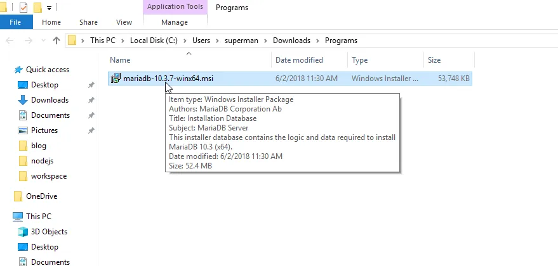
Task: Click the Quick access star icon
Action: point(18,70)
